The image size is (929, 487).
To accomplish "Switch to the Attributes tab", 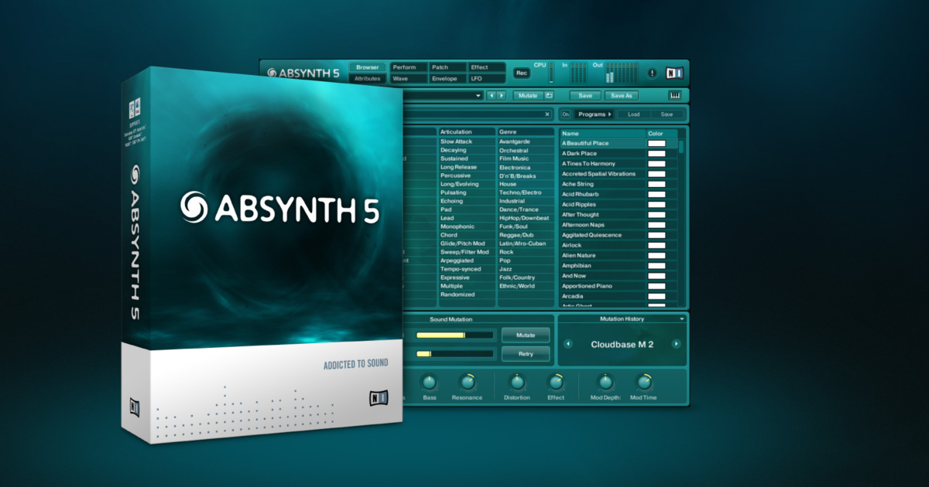I will 368,79.
